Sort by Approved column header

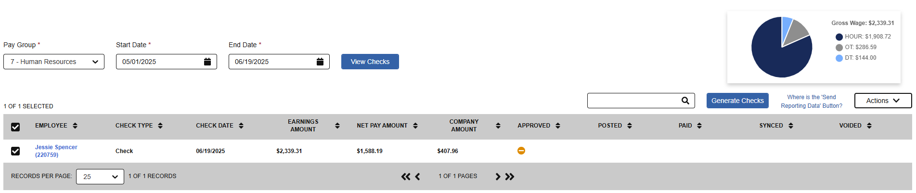tap(539, 126)
